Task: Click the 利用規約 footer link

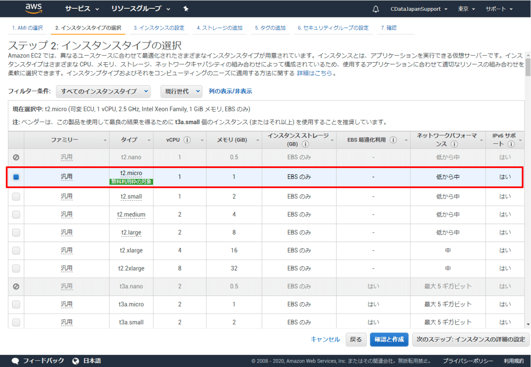Action: (x=513, y=361)
